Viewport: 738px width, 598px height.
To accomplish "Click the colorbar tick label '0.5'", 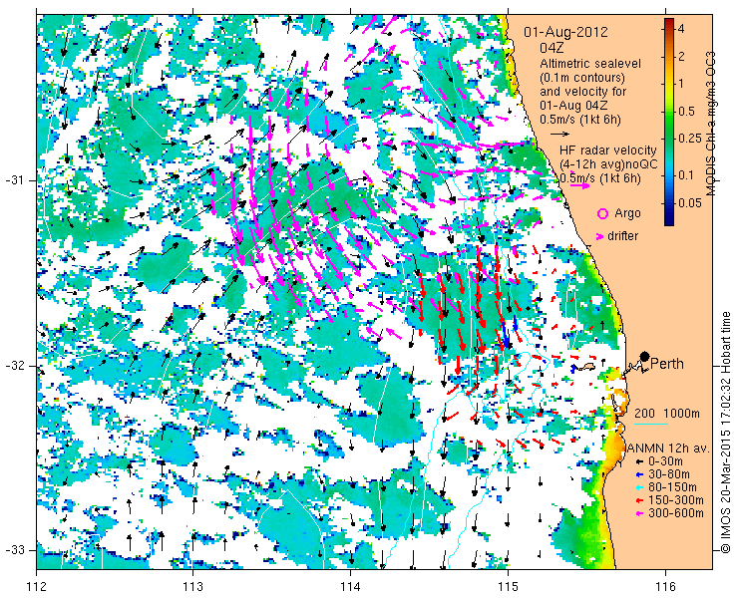I will click(x=686, y=112).
